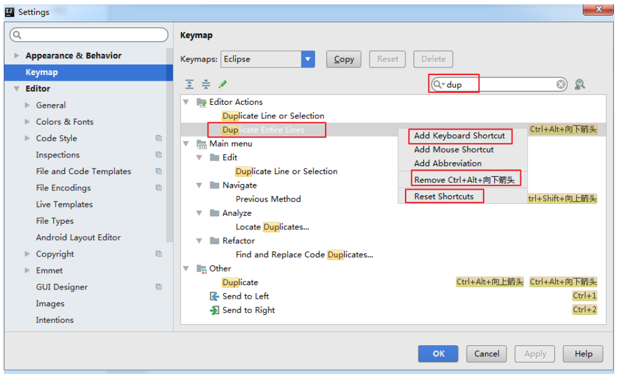617x375 pixels.
Task: Click copy-scope icon beside Inspections
Action: point(159,154)
